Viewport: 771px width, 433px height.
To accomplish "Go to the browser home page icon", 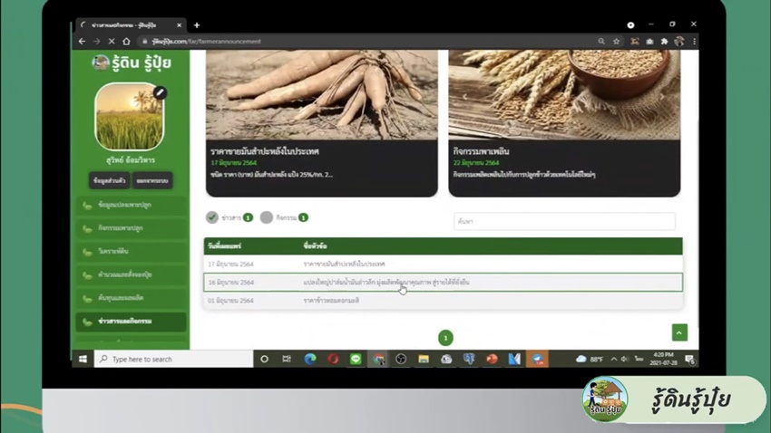I will point(126,42).
